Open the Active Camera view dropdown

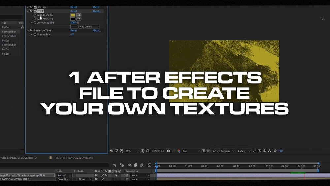click(223, 151)
